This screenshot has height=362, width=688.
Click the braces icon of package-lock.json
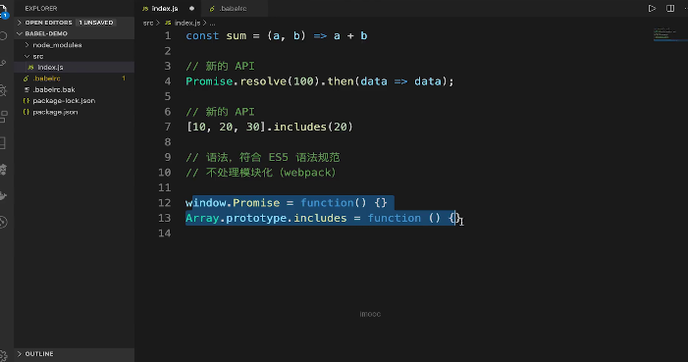26,101
